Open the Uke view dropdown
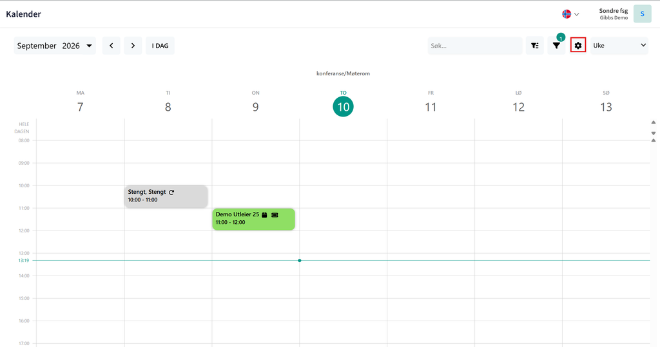 (x=619, y=46)
